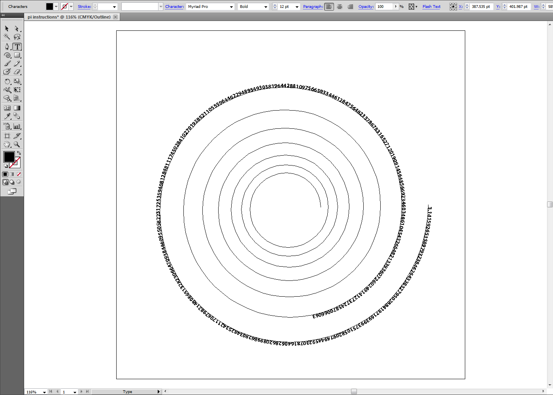Open fill color dropdown in control bar
This screenshot has width=553, height=395.
point(56,7)
